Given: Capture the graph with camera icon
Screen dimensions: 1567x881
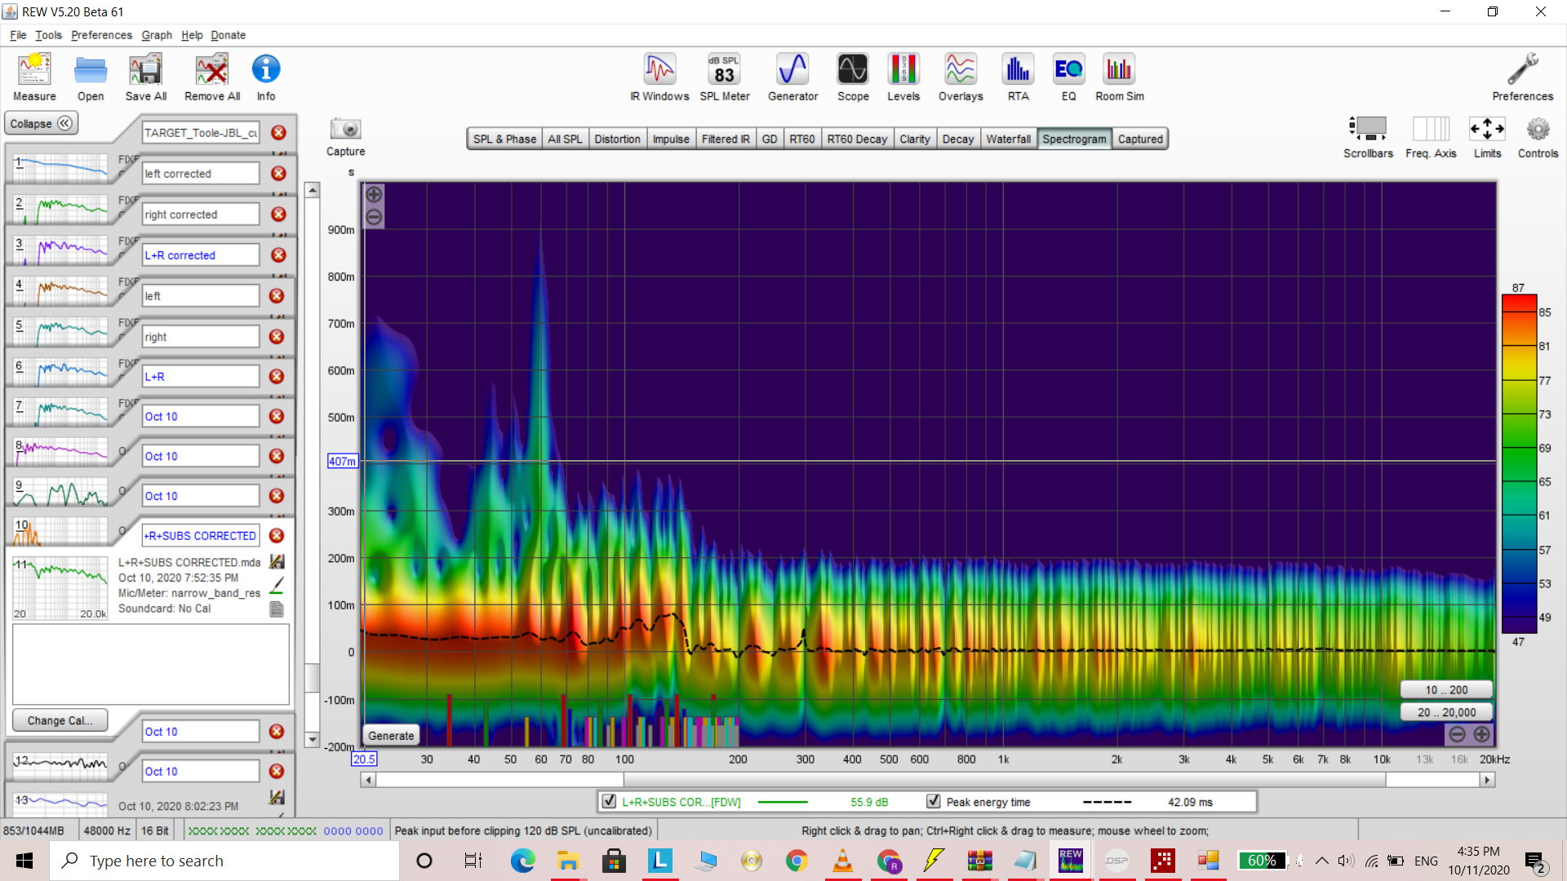Looking at the screenshot, I should click(x=346, y=129).
